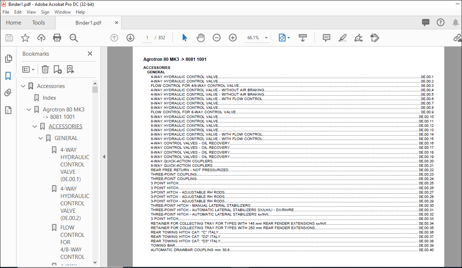
Task: Click bookmarks scrollbar up arrow
Action: 95,84
